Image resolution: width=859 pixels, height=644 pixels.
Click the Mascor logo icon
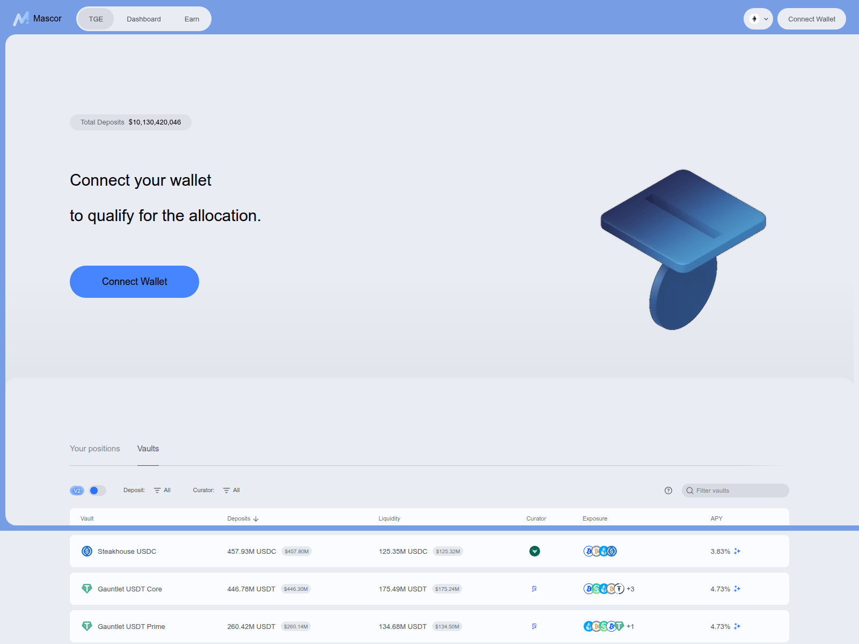21,18
